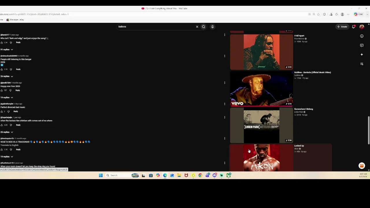Dislike the 'People still listening' comment
This screenshot has width=370, height=208.
11,69
